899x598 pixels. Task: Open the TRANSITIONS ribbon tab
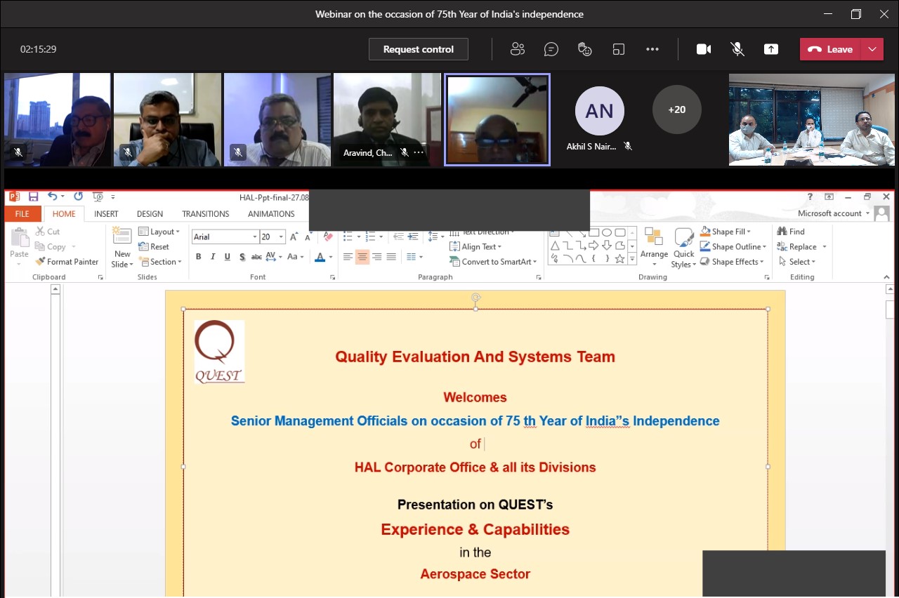(x=205, y=214)
